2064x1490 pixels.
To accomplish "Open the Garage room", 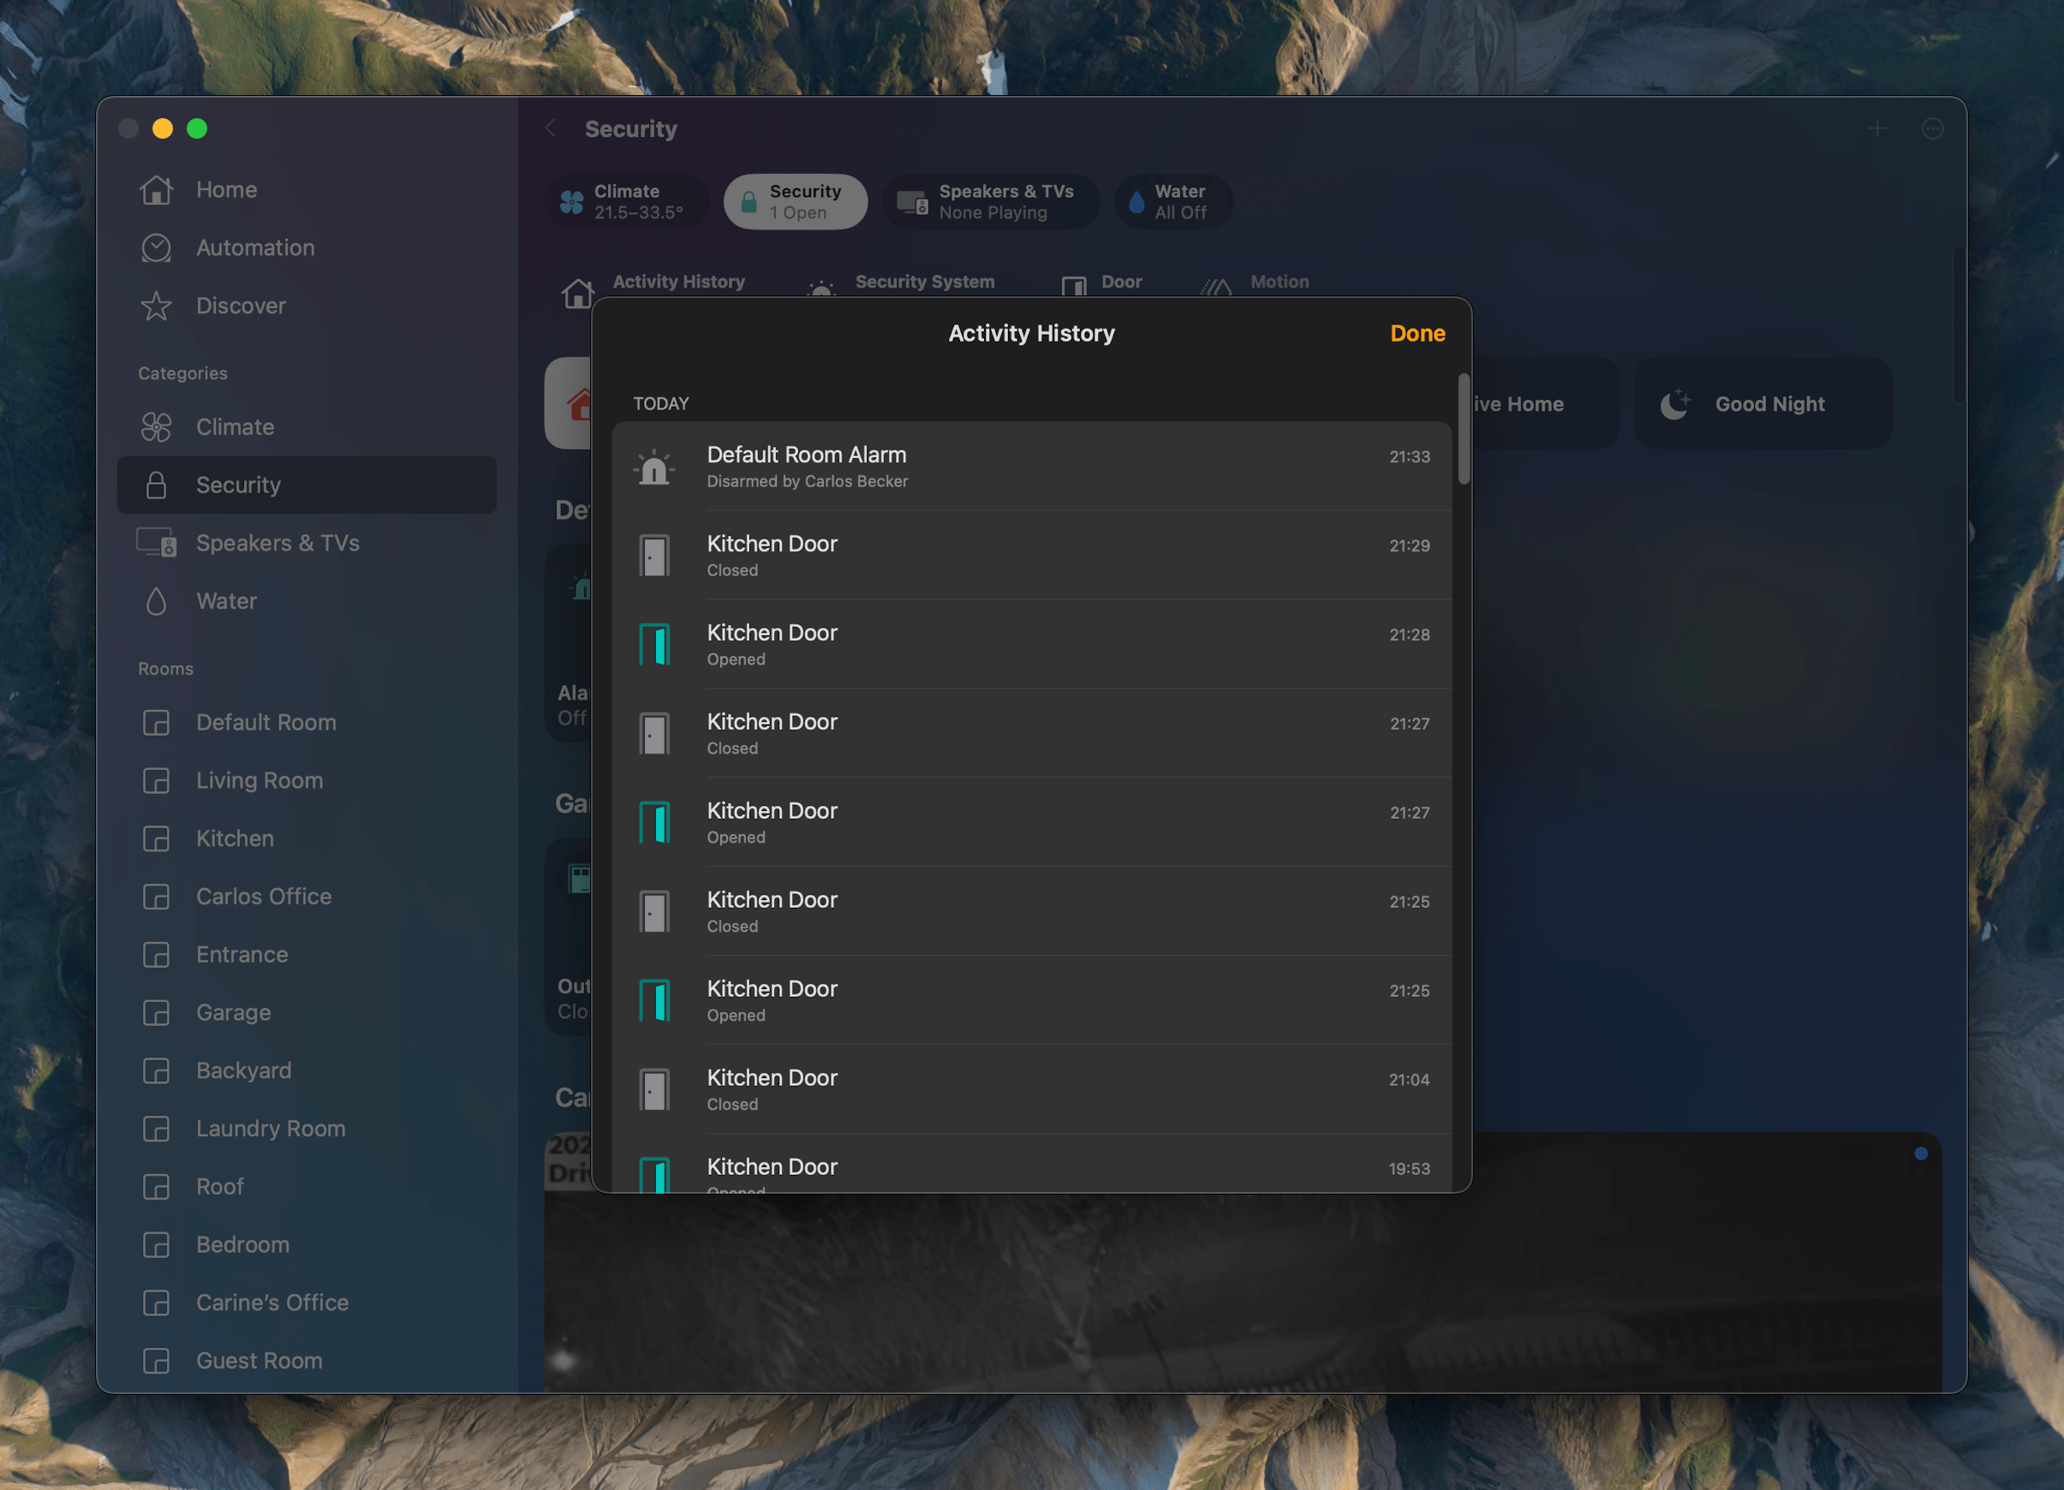I will click(233, 1012).
